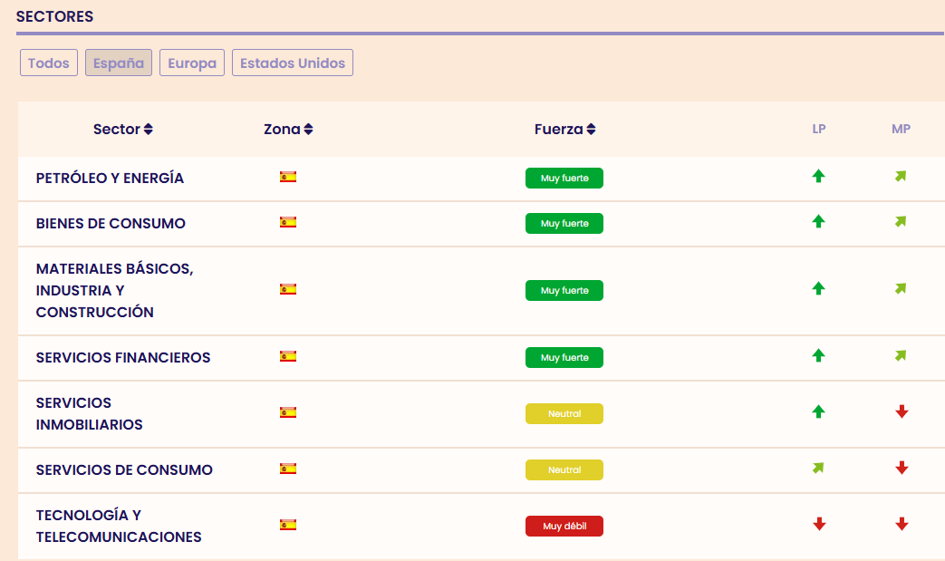Click the Muy débil strength badge
945x561 pixels.
pyautogui.click(x=564, y=526)
